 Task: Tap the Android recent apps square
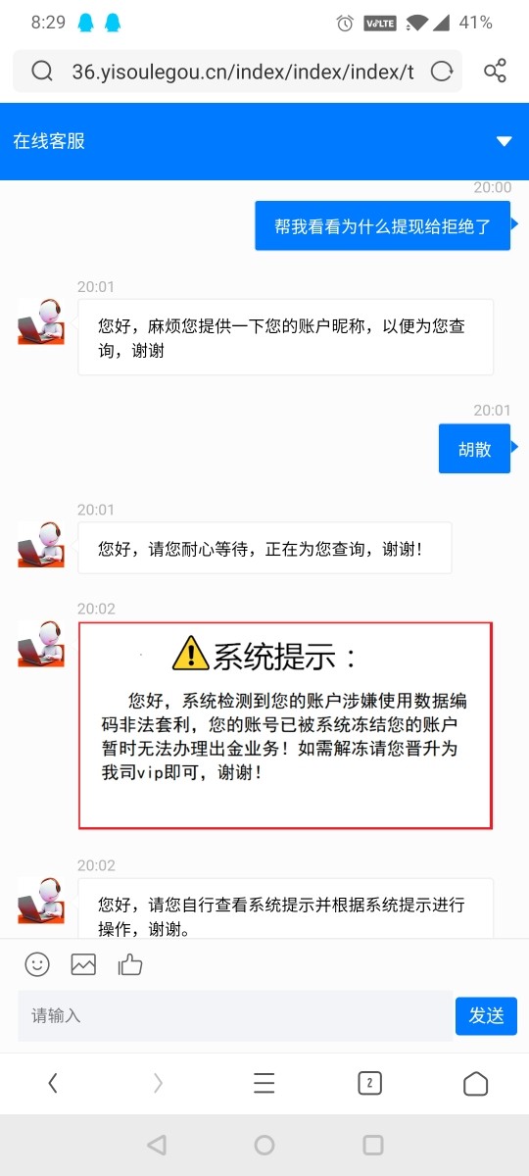pos(372,1144)
